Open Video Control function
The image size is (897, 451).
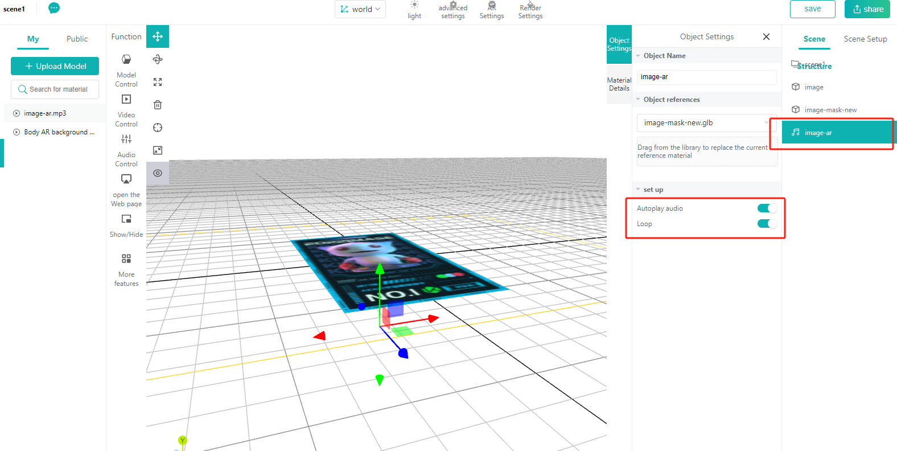[126, 110]
